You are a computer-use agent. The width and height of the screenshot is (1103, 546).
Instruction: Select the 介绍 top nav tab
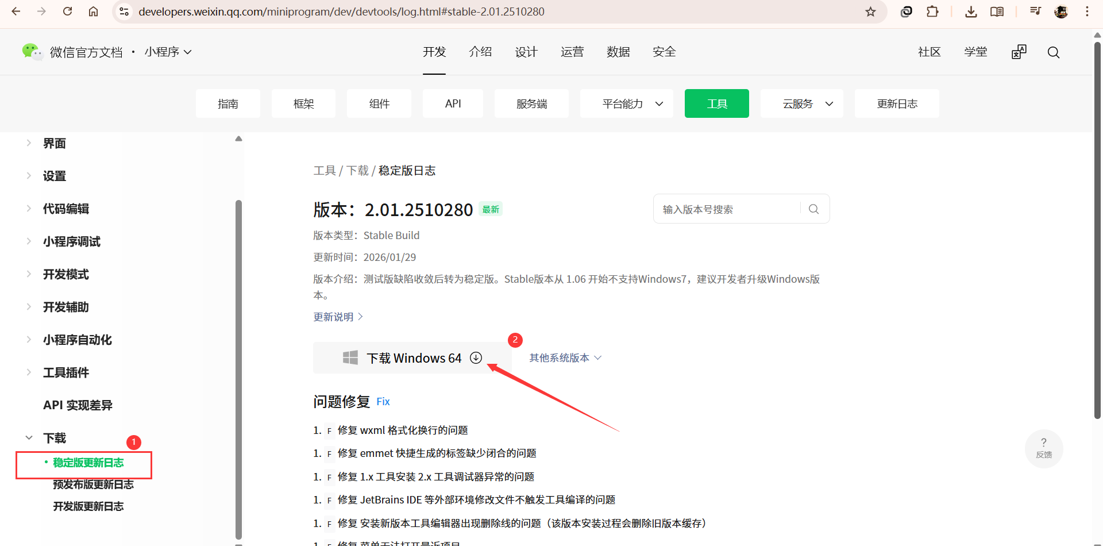(480, 52)
